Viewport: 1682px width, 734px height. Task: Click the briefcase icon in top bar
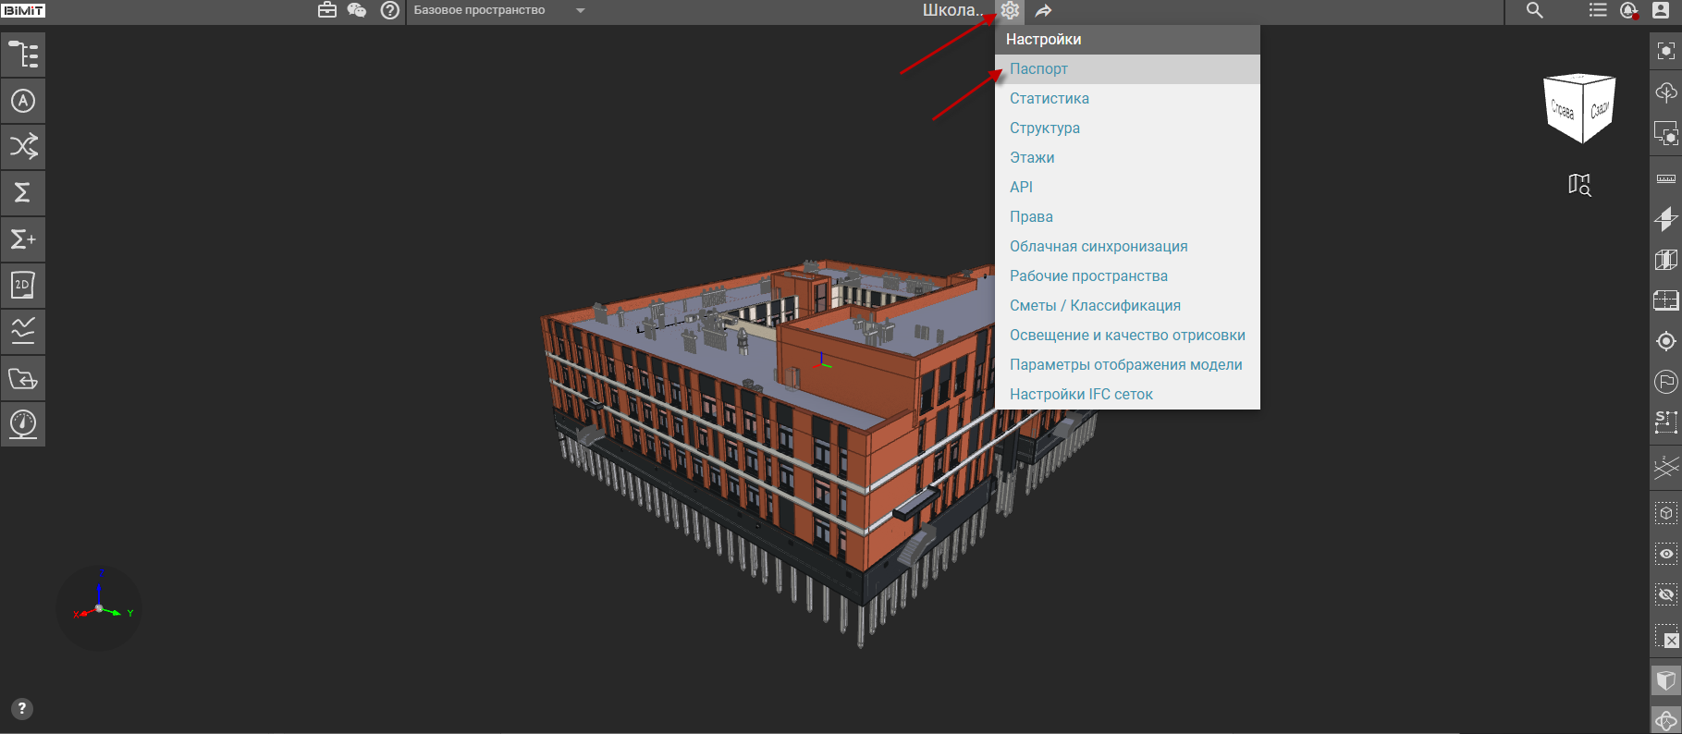[x=327, y=10]
